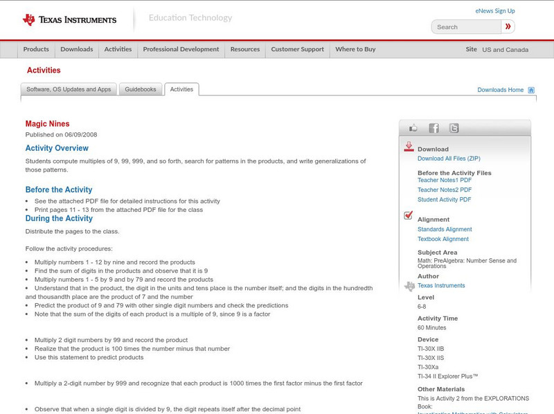Click the Other Materials heading
Image resolution: width=554 pixels, height=414 pixels.
tap(441, 389)
